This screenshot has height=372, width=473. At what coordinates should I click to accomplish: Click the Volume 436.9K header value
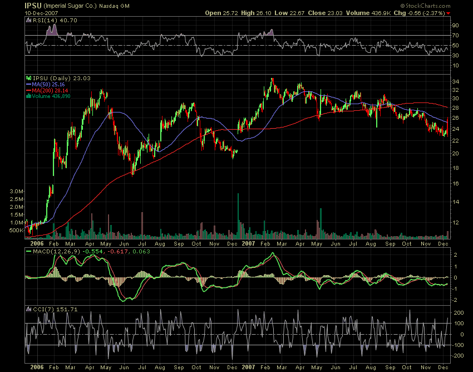click(368, 13)
